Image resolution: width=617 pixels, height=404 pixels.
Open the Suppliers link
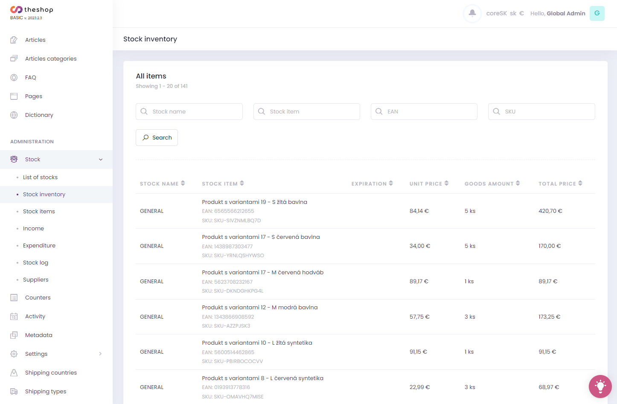36,280
